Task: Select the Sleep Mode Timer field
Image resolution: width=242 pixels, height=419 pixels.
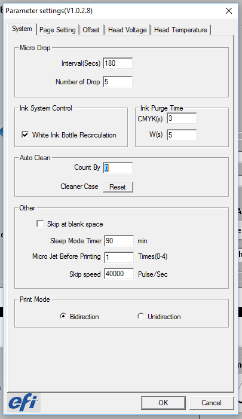Action: click(x=119, y=241)
